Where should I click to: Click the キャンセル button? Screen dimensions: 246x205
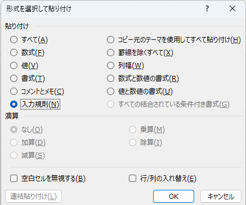click(221, 197)
